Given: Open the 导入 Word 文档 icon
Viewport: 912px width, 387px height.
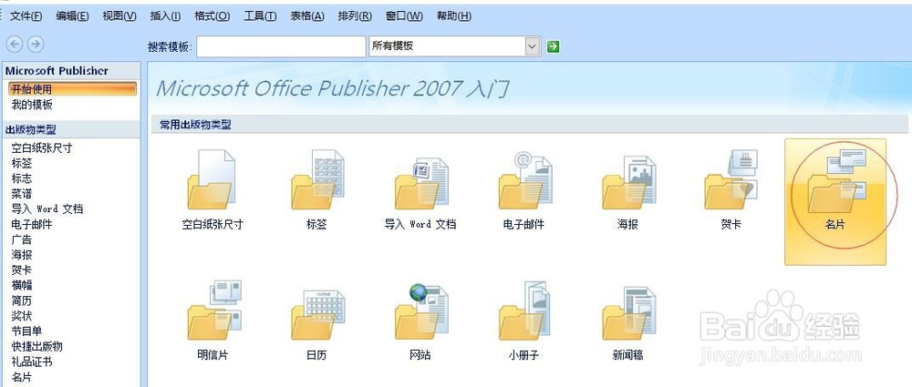Looking at the screenshot, I should 420,183.
